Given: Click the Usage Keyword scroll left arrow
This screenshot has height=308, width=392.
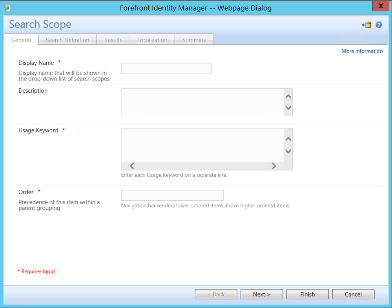Looking at the screenshot, I should pyautogui.click(x=132, y=166).
